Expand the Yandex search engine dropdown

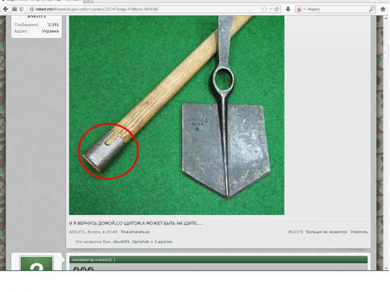[x=300, y=9]
